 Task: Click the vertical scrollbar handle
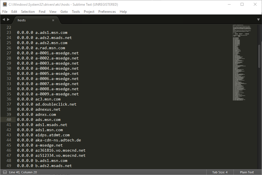(x=259, y=56)
